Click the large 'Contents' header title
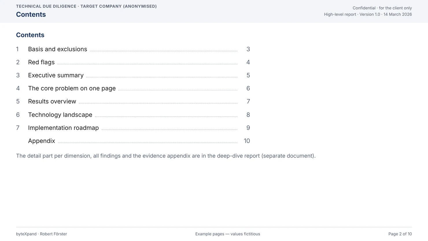This screenshot has width=428, height=241. coord(31,14)
